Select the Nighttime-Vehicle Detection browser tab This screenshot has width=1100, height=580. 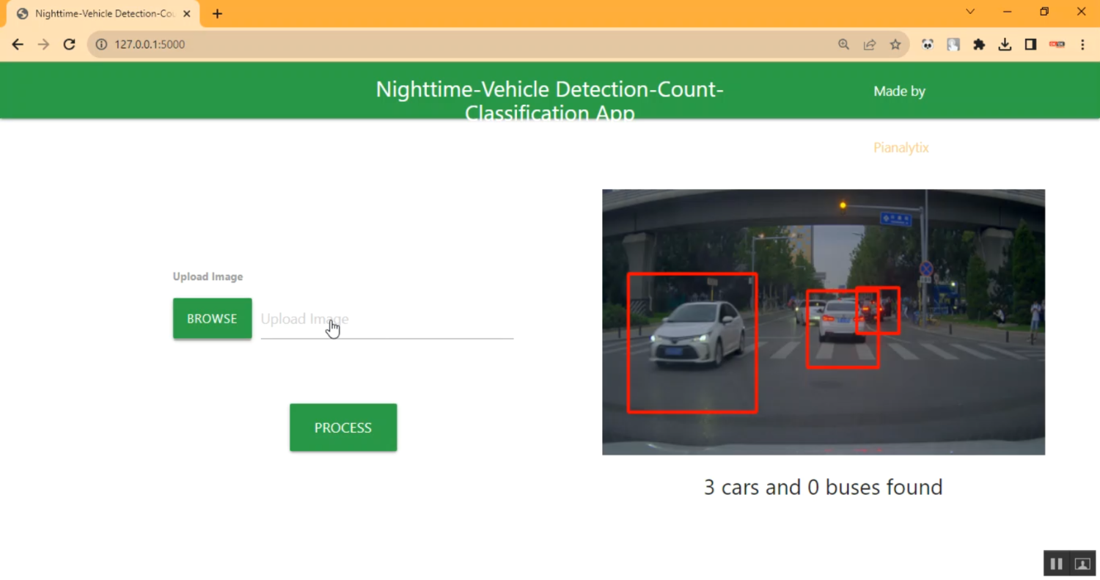103,12
